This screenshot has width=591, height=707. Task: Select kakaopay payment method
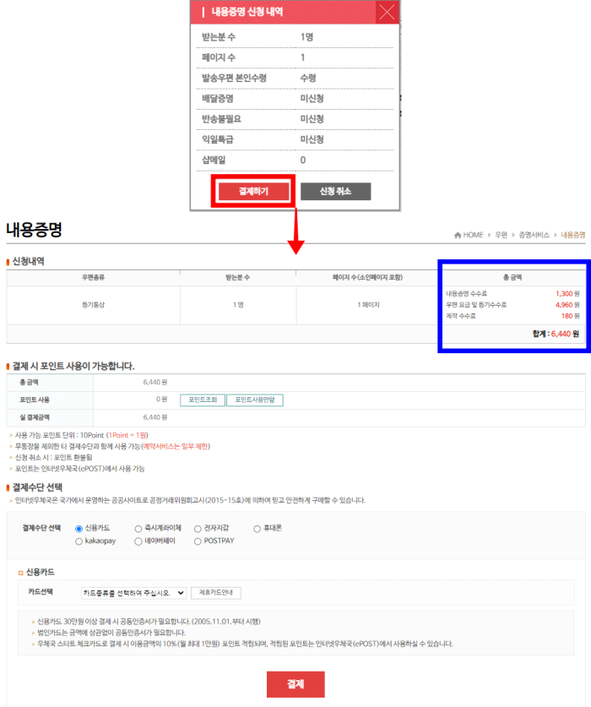tap(79, 541)
